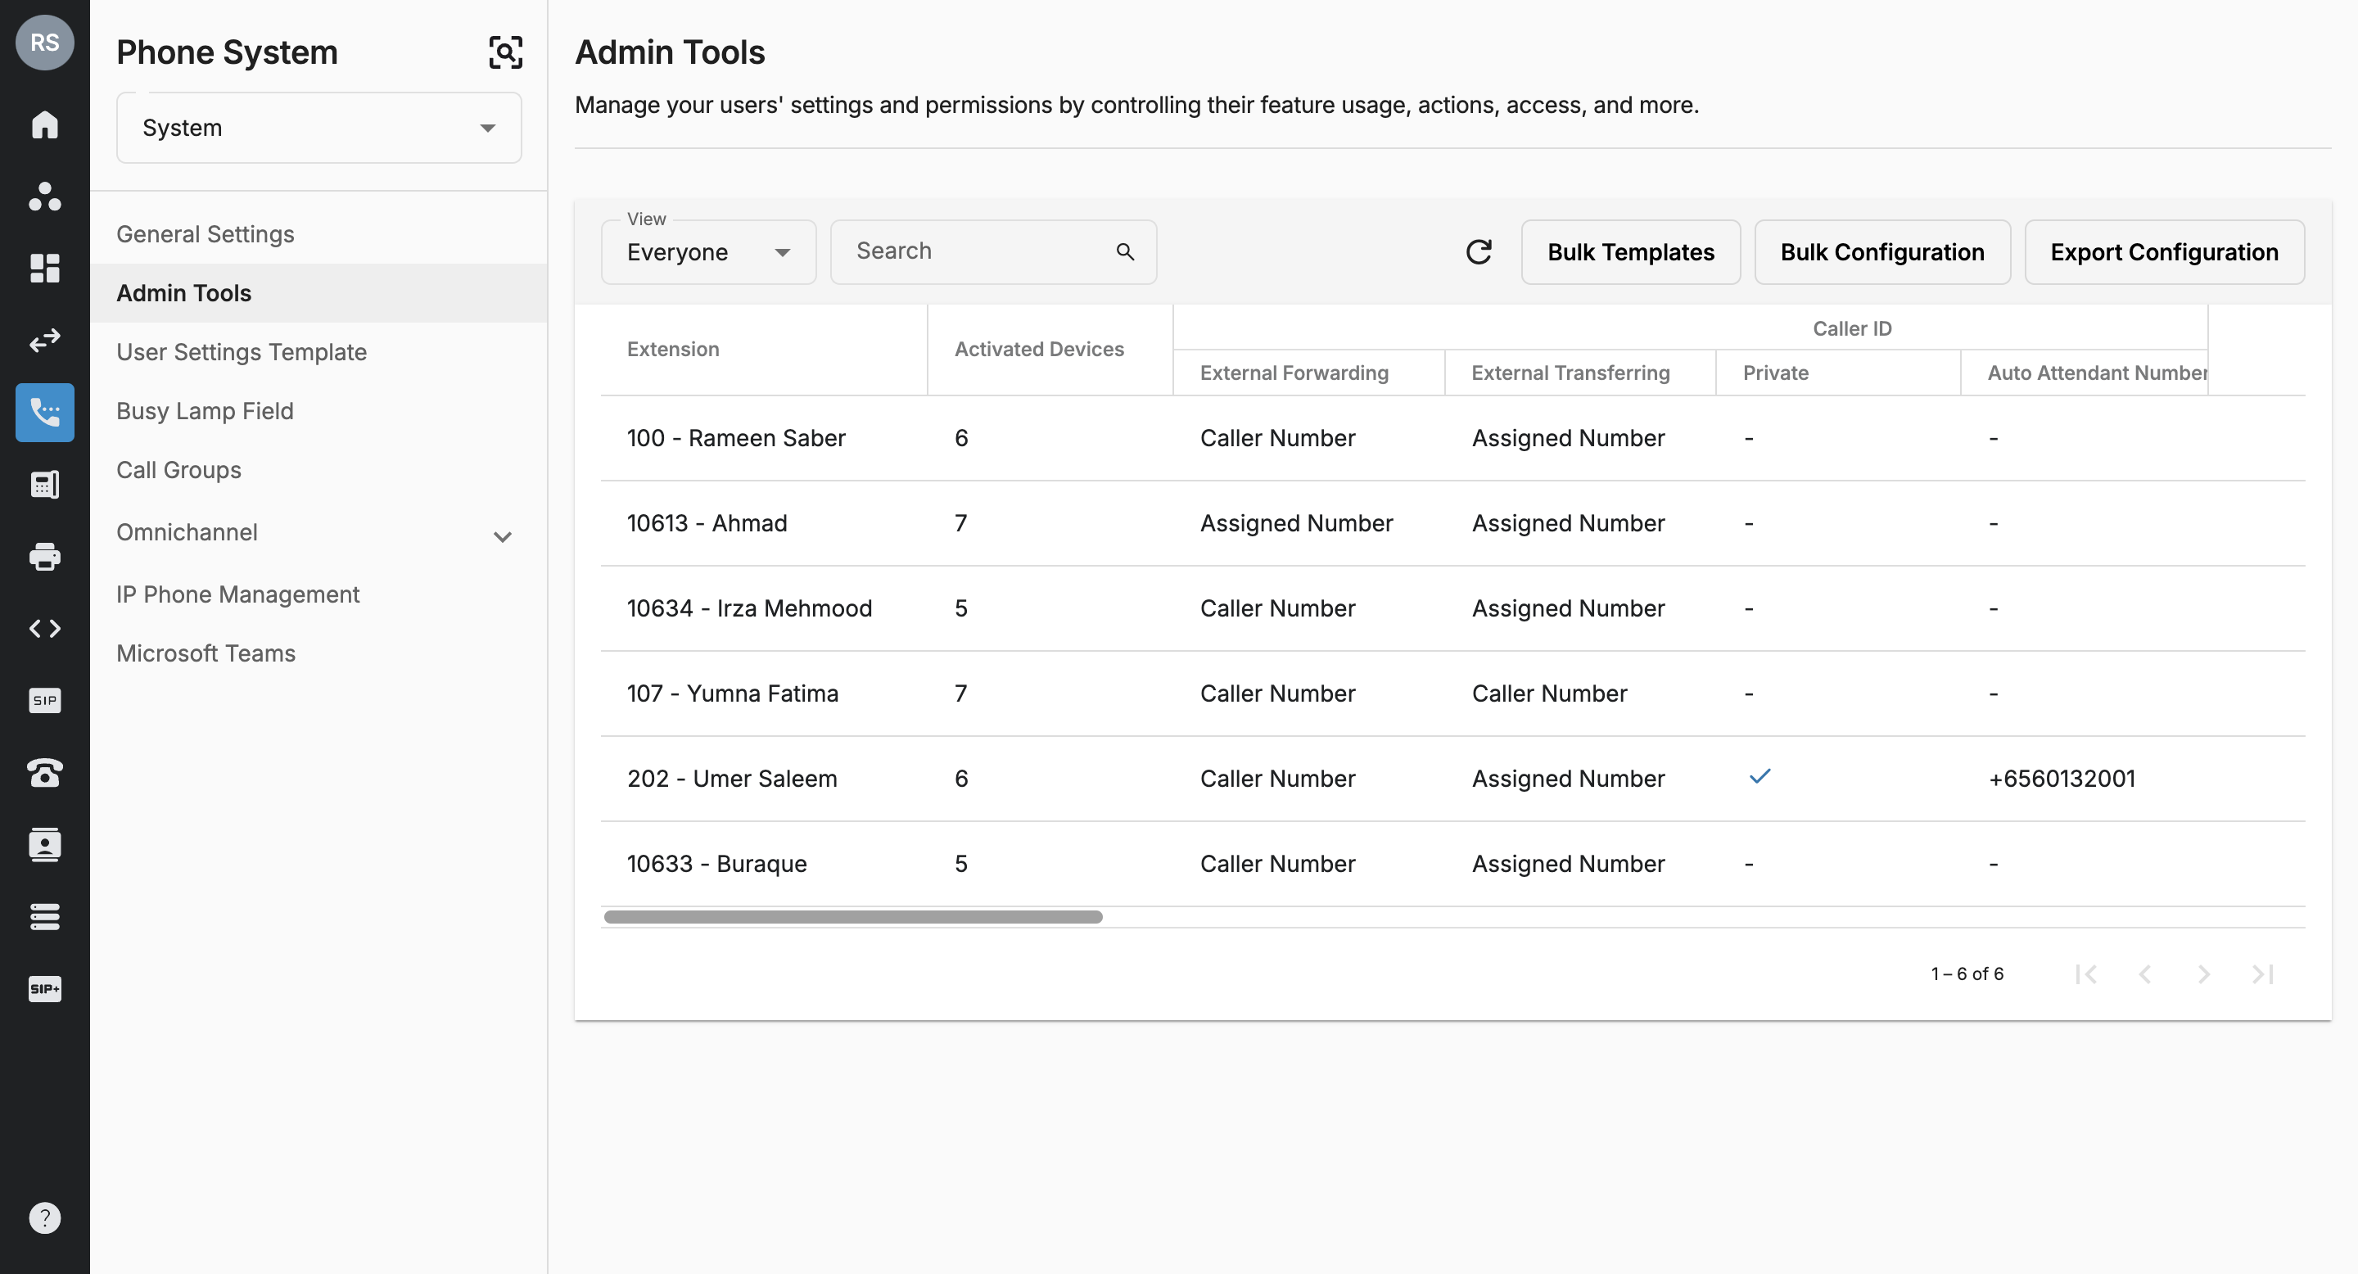Open the desk telephone icon in sidebar

(x=45, y=772)
